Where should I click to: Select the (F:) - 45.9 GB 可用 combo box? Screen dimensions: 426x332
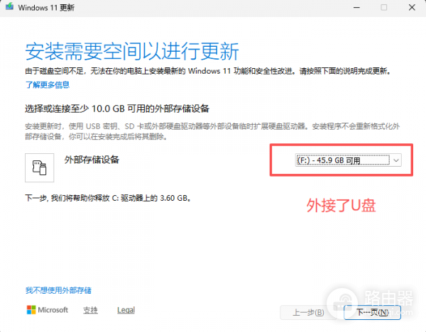point(349,160)
